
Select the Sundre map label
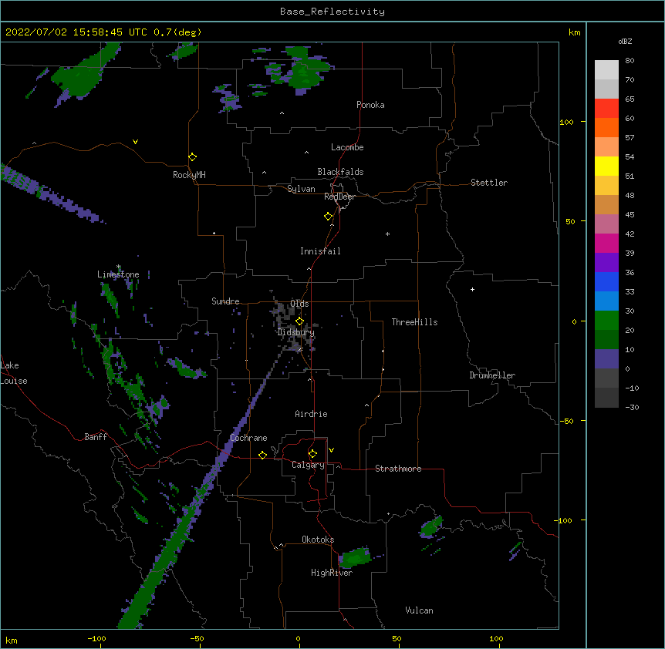tap(225, 301)
